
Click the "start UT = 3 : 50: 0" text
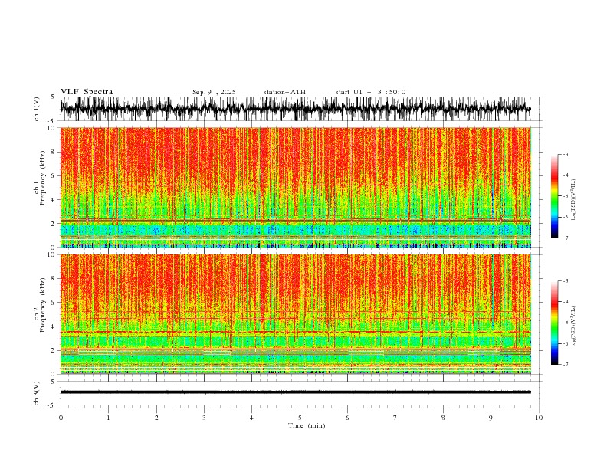[x=370, y=92]
